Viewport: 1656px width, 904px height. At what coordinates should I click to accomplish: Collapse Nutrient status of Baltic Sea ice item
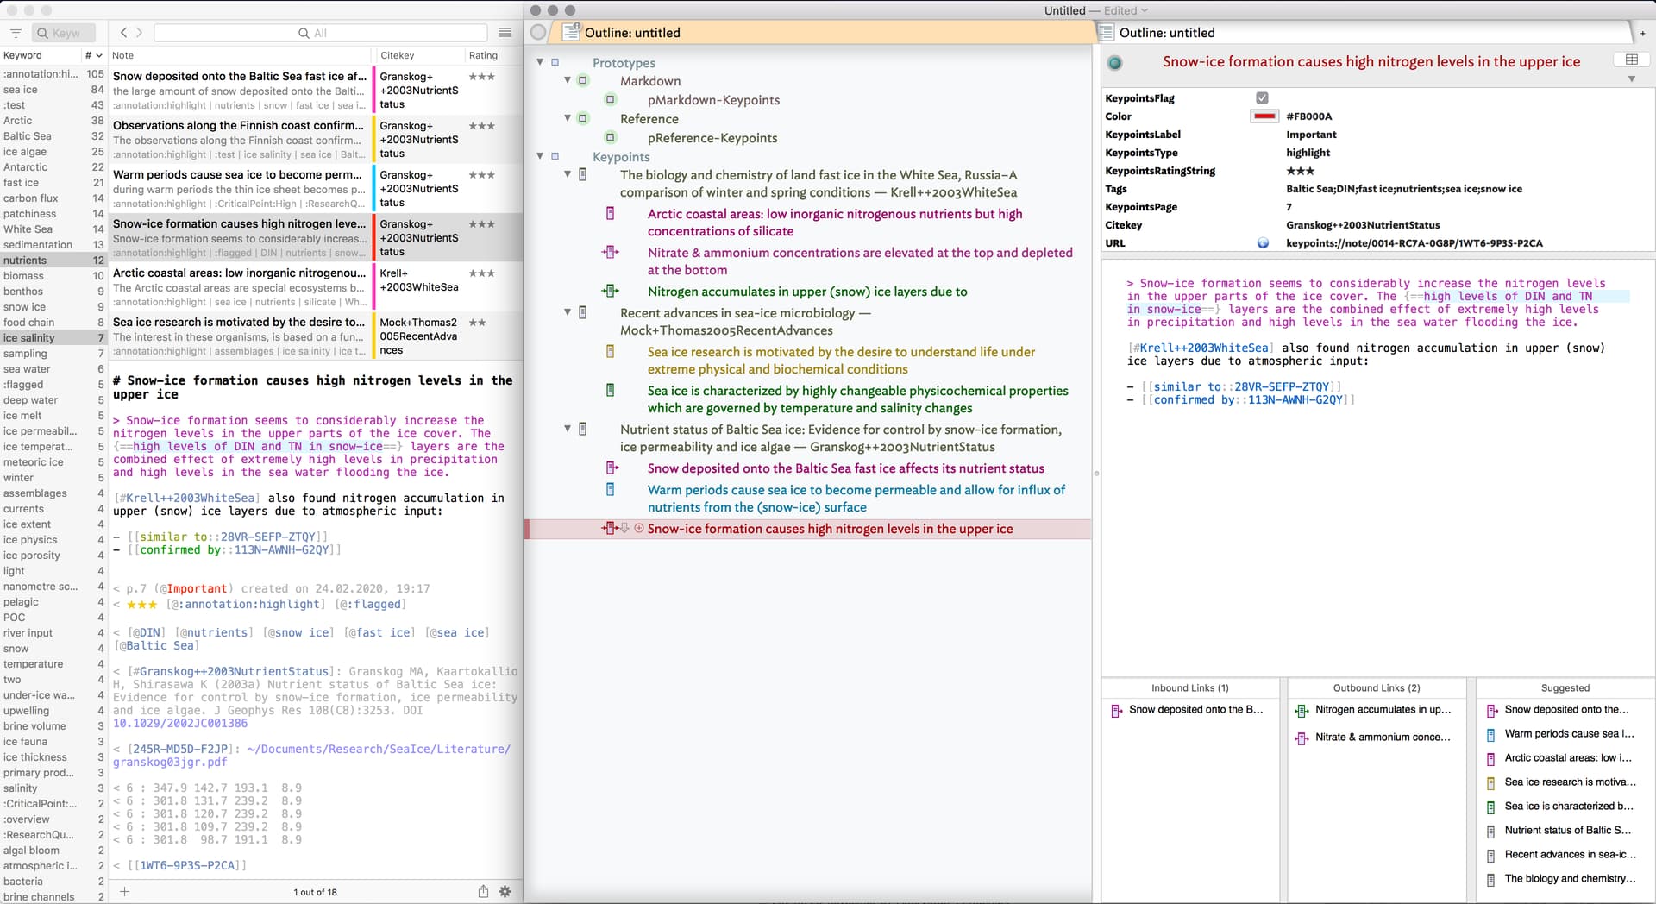pyautogui.click(x=568, y=429)
